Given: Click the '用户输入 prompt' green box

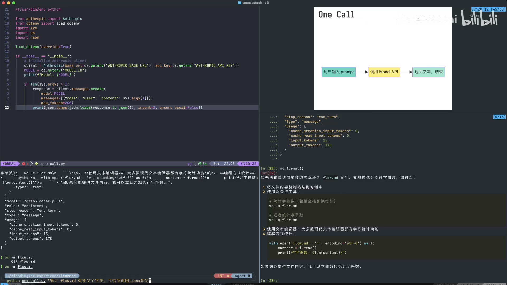Looking at the screenshot, I should pos(338,72).
